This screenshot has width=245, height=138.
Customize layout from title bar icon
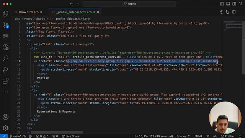coord(240,4)
